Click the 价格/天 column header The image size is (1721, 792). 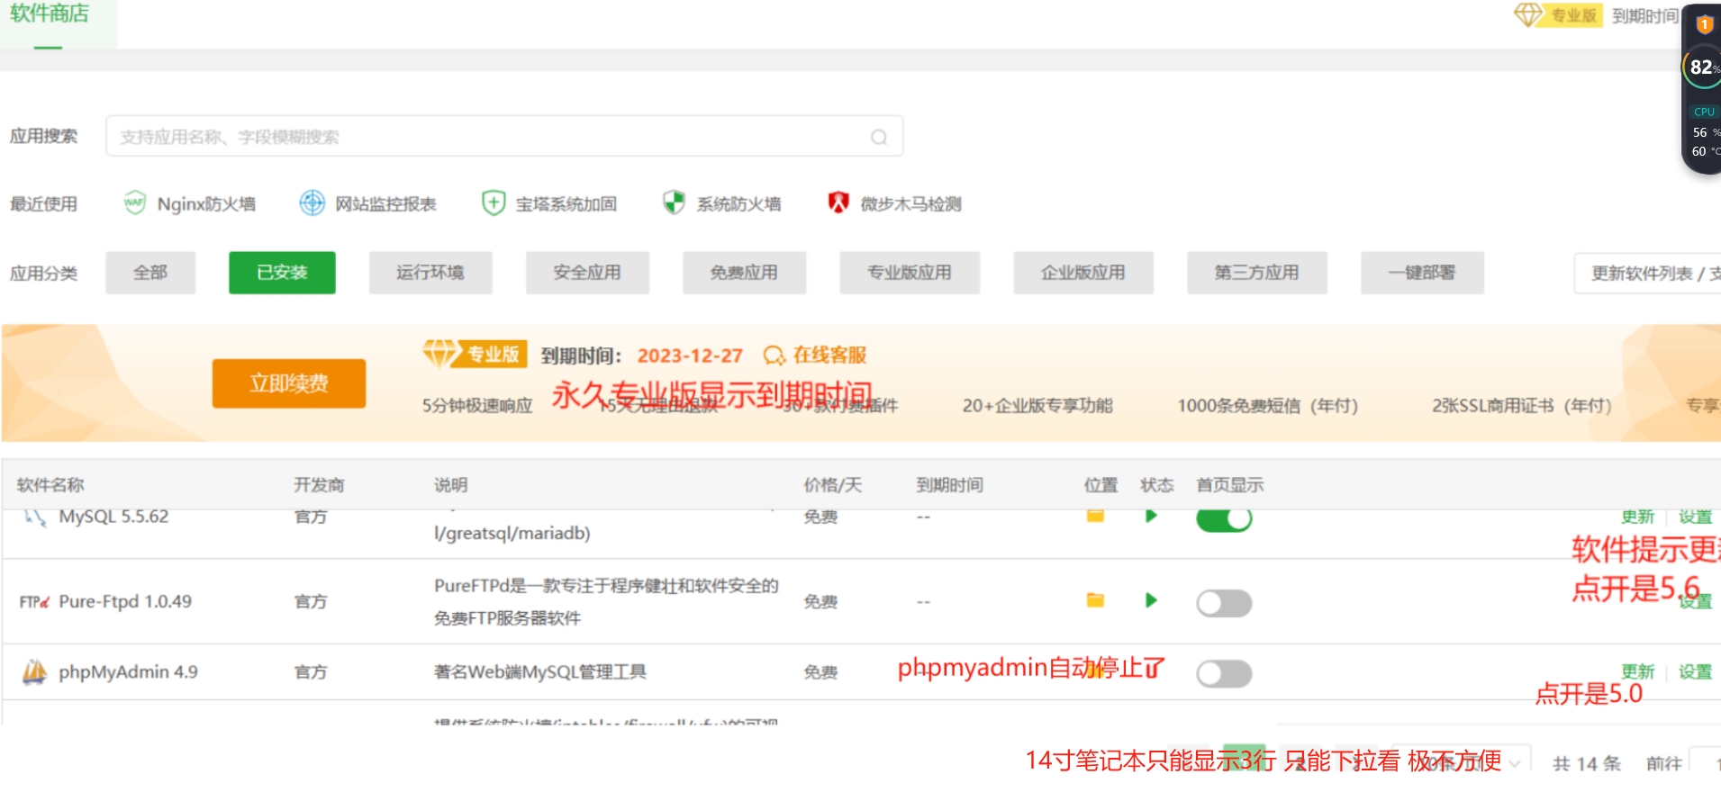pyautogui.click(x=833, y=485)
